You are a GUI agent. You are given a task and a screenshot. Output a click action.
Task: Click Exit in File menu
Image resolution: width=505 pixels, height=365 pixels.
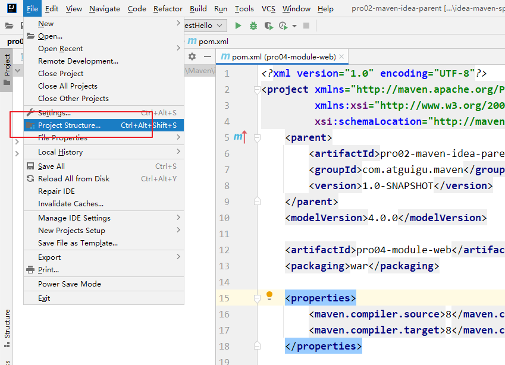tap(103, 298)
